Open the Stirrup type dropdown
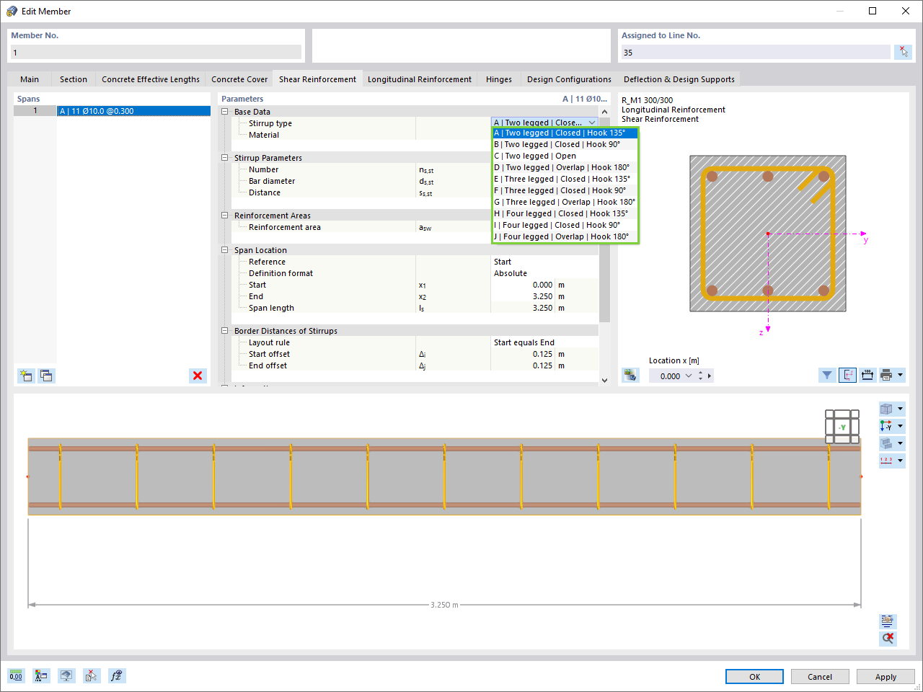923x692 pixels. [x=592, y=123]
